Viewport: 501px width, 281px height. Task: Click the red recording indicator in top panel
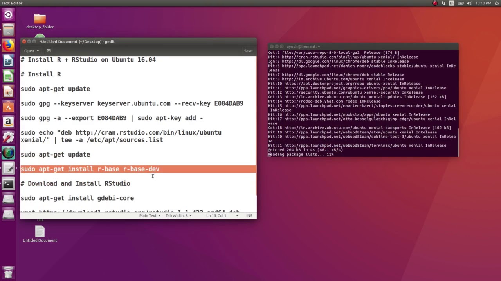pos(435,3)
